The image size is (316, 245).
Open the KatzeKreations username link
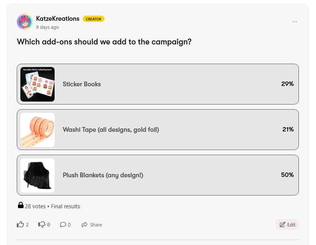(58, 19)
